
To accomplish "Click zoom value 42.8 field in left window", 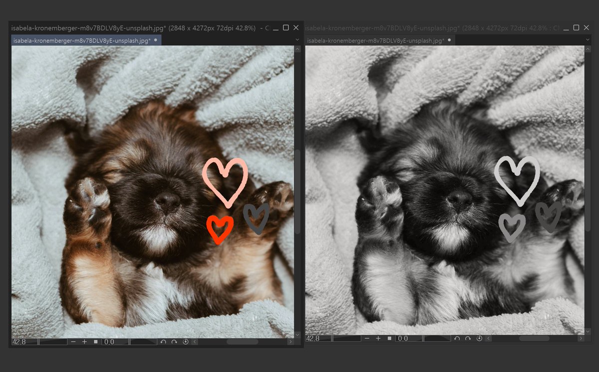I will (25, 342).
